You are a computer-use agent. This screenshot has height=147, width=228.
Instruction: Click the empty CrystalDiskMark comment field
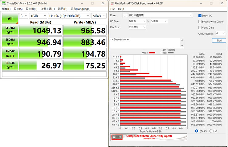[54, 74]
